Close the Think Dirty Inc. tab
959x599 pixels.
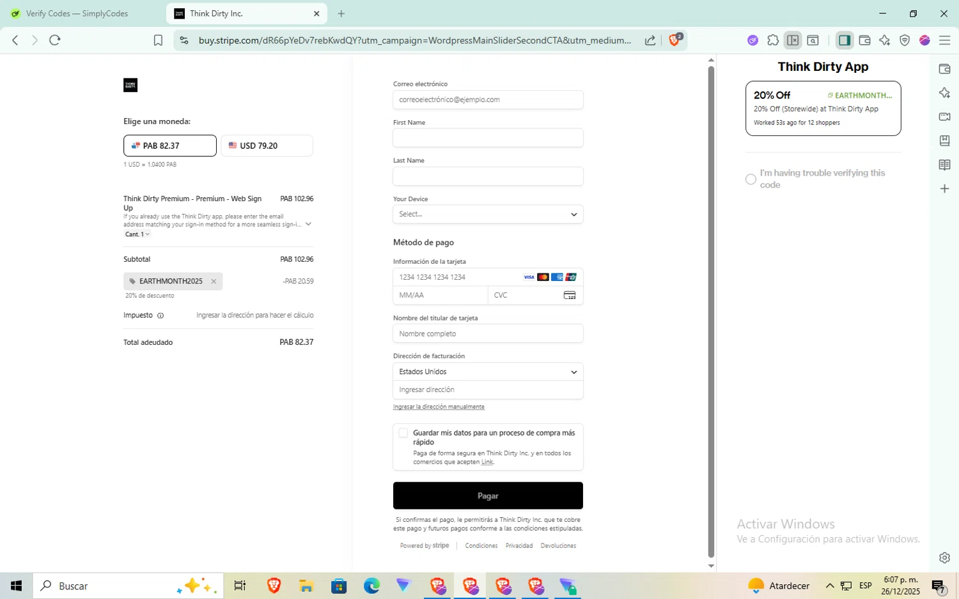coord(316,13)
